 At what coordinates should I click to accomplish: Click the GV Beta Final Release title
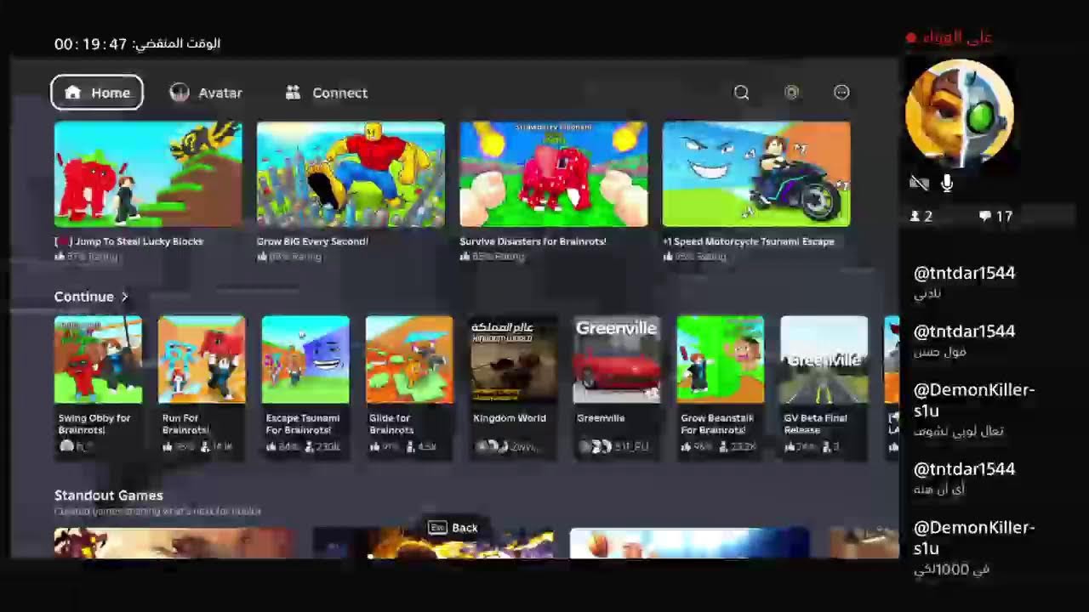pos(815,424)
